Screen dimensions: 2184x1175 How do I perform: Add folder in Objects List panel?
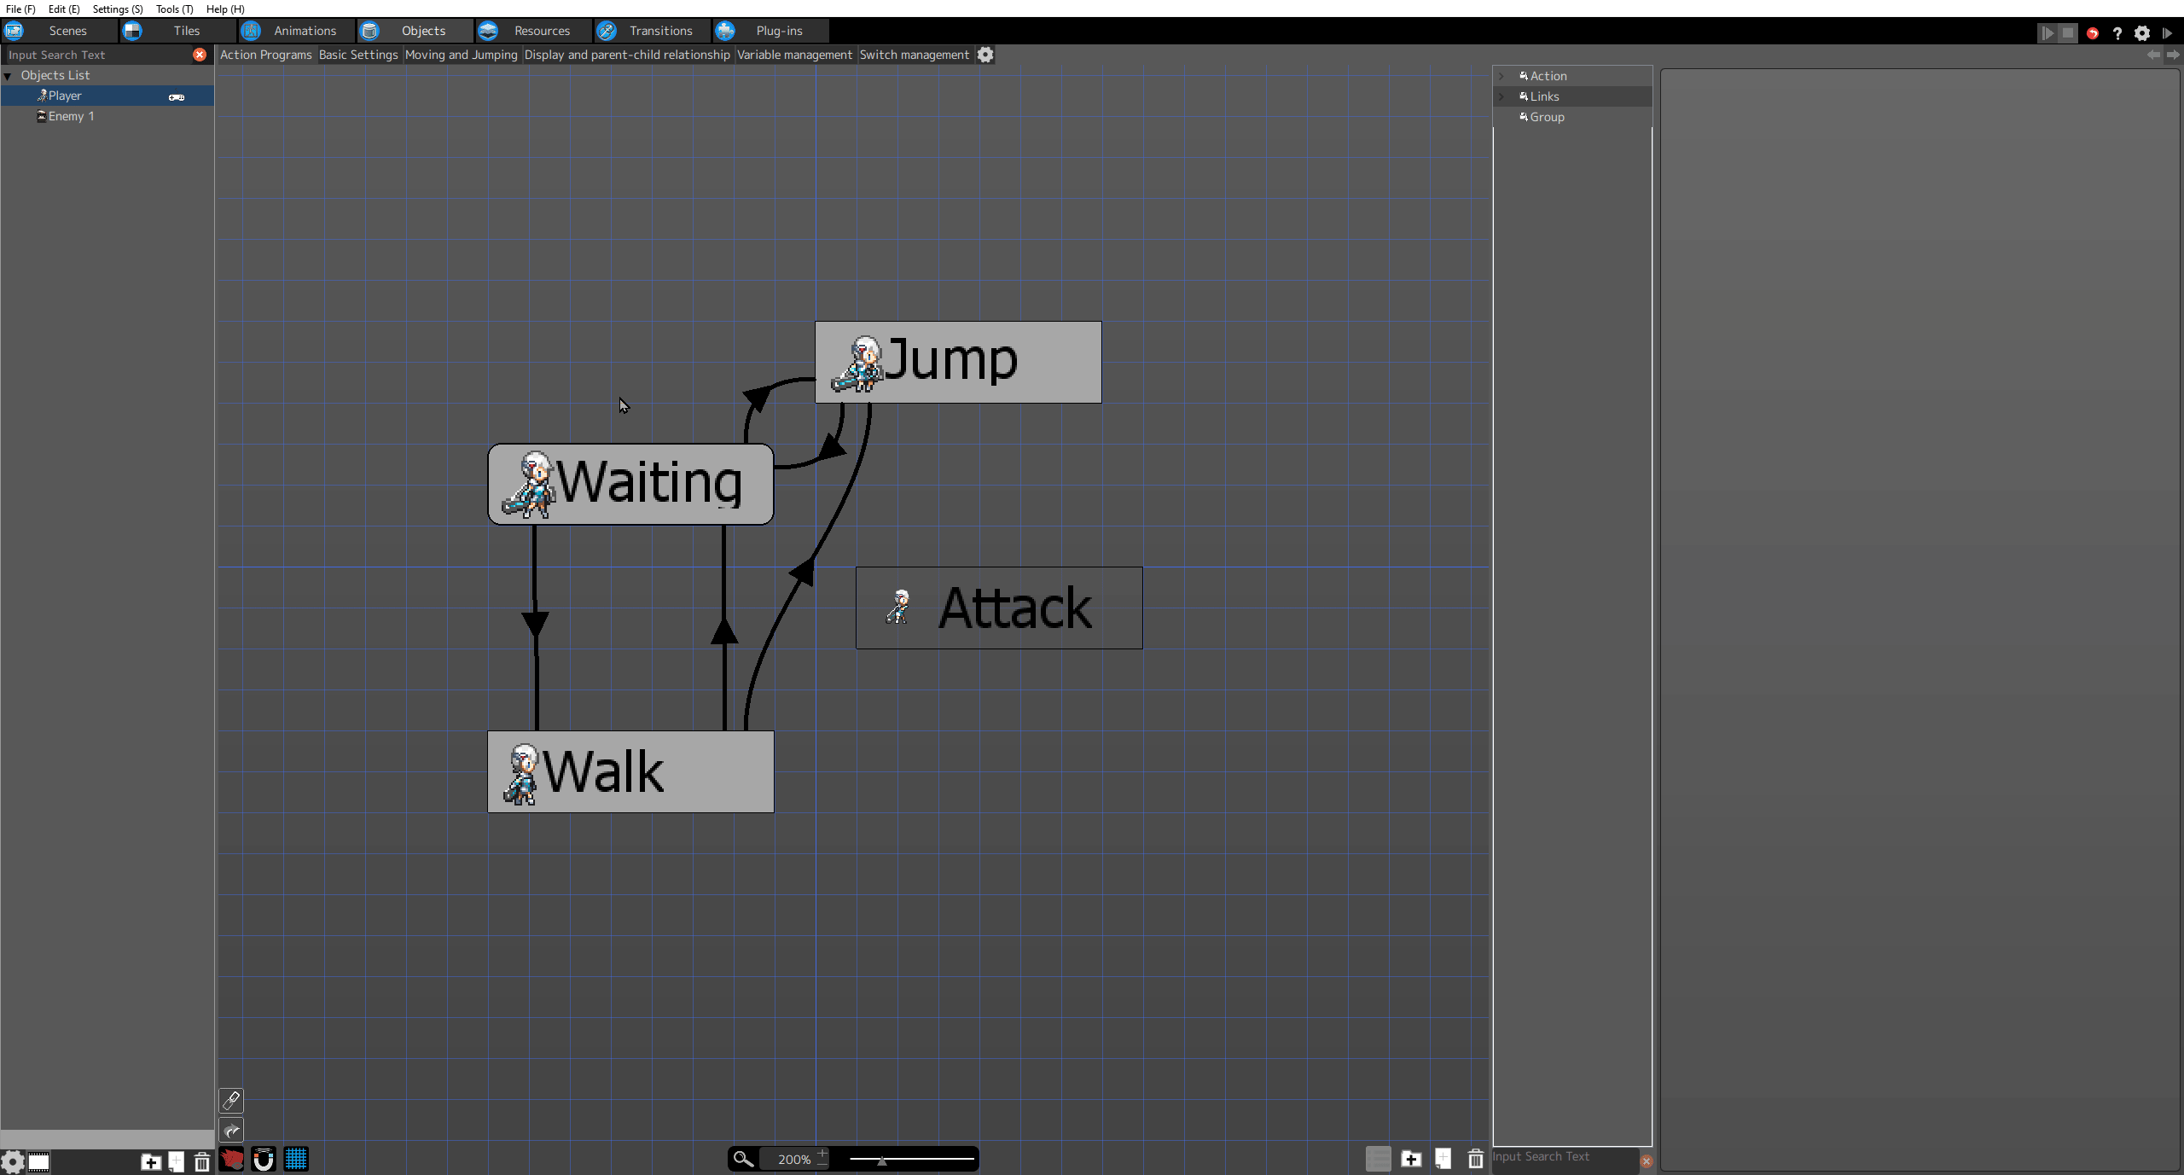(x=151, y=1161)
